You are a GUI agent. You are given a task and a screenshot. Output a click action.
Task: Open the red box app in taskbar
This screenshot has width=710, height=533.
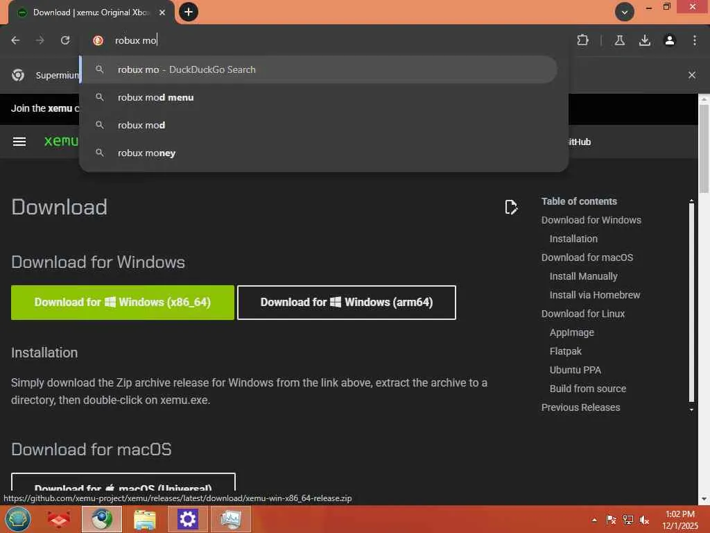pyautogui.click(x=59, y=519)
